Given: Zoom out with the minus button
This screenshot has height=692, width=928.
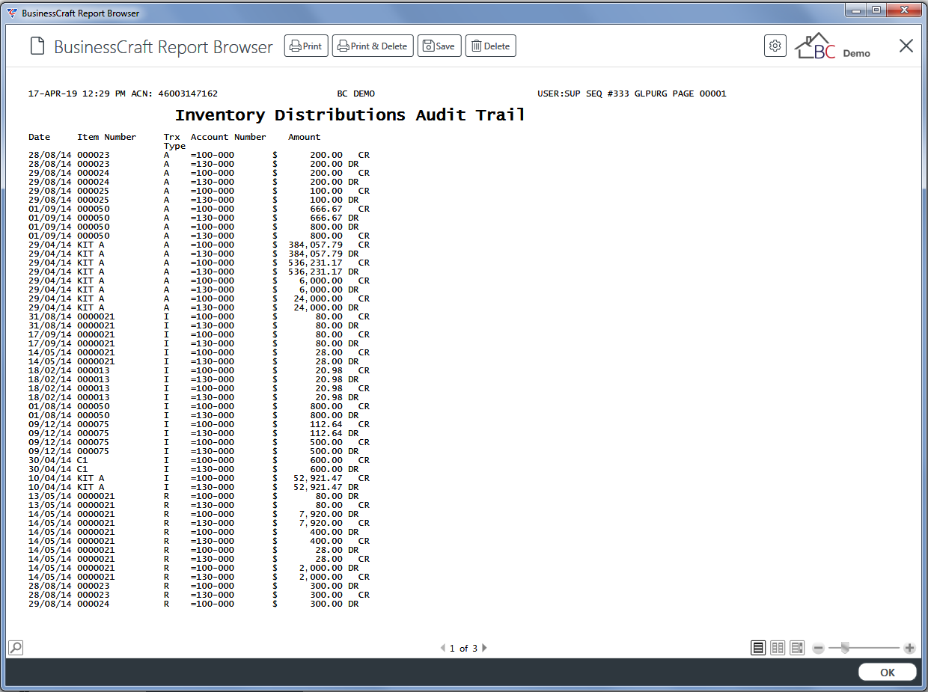Looking at the screenshot, I should 819,649.
